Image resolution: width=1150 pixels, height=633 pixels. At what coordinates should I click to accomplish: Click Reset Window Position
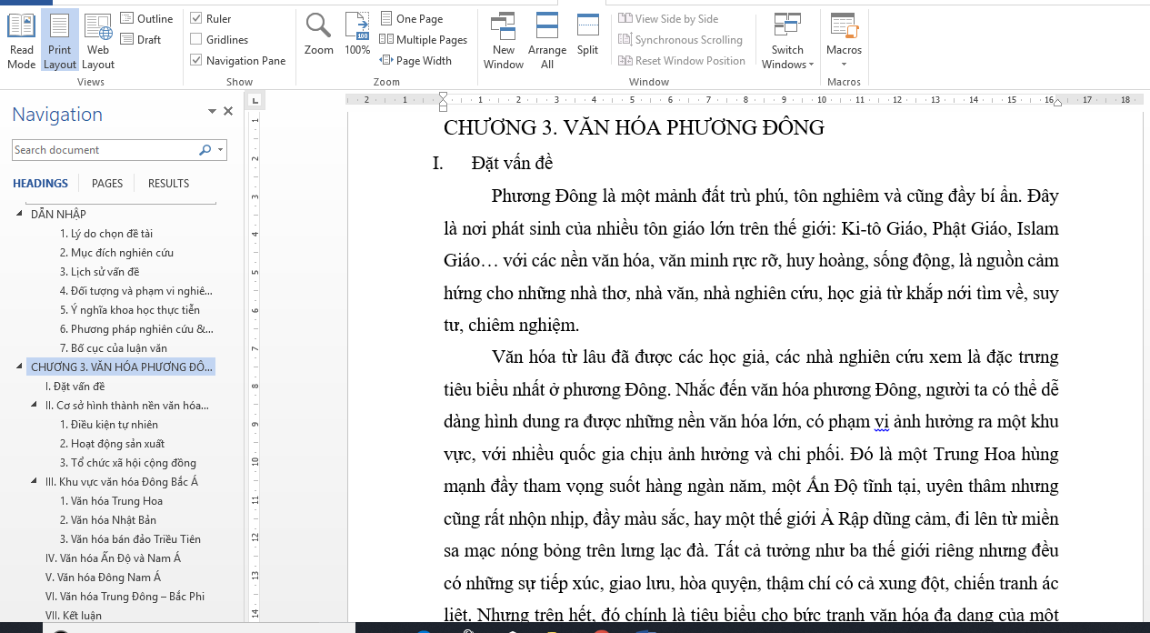682,60
